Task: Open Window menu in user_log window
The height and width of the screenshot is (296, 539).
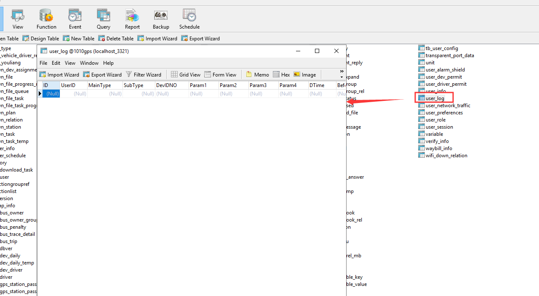Action: click(89, 63)
